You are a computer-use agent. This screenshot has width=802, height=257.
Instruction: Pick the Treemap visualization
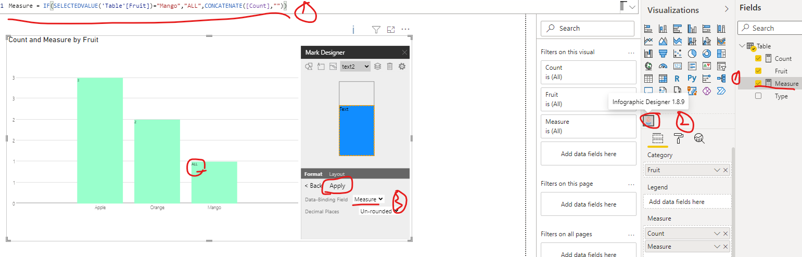pyautogui.click(x=721, y=54)
